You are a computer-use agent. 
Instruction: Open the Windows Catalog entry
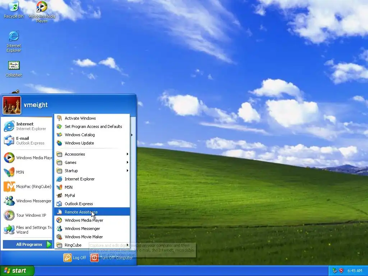[x=92, y=135]
